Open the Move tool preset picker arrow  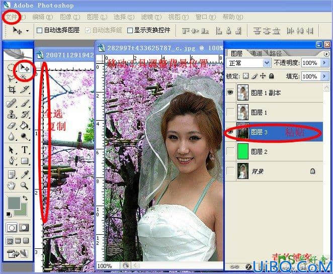pos(27,31)
